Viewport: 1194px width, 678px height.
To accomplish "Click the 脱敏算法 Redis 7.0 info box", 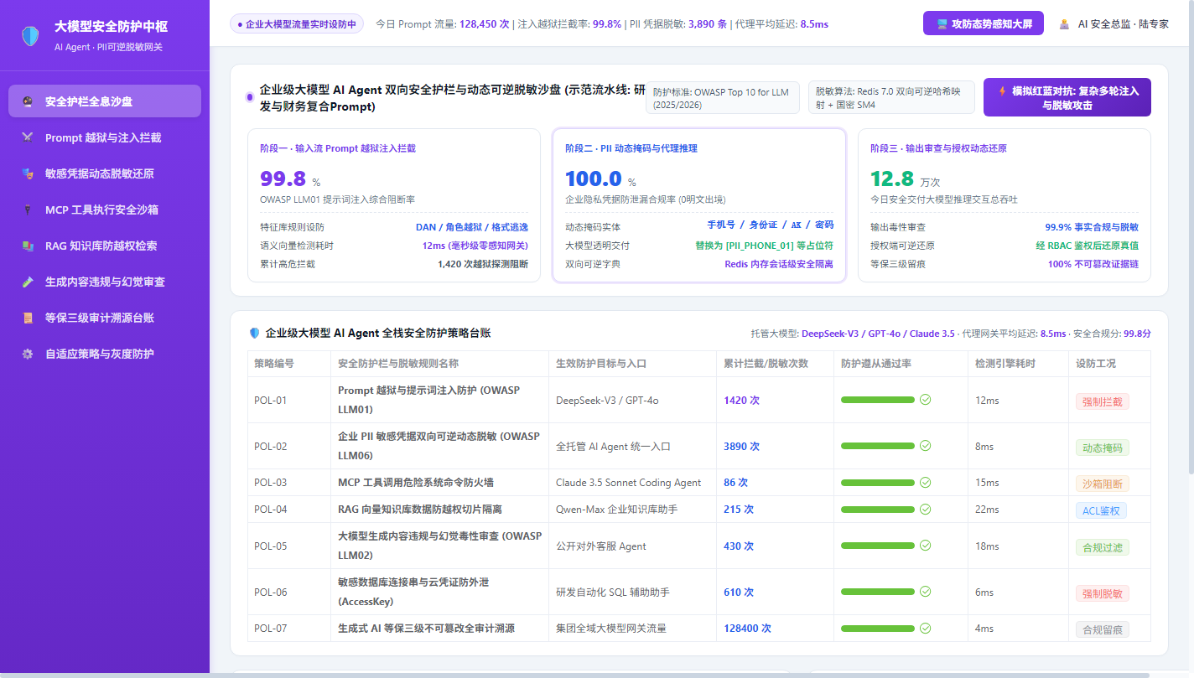I will tap(891, 97).
